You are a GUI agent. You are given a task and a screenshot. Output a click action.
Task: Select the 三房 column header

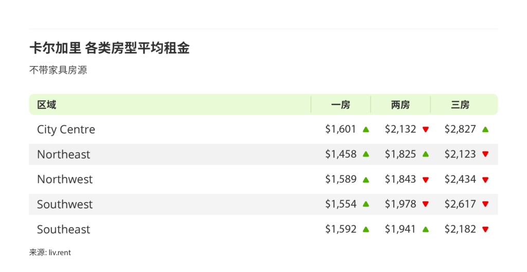pos(460,105)
